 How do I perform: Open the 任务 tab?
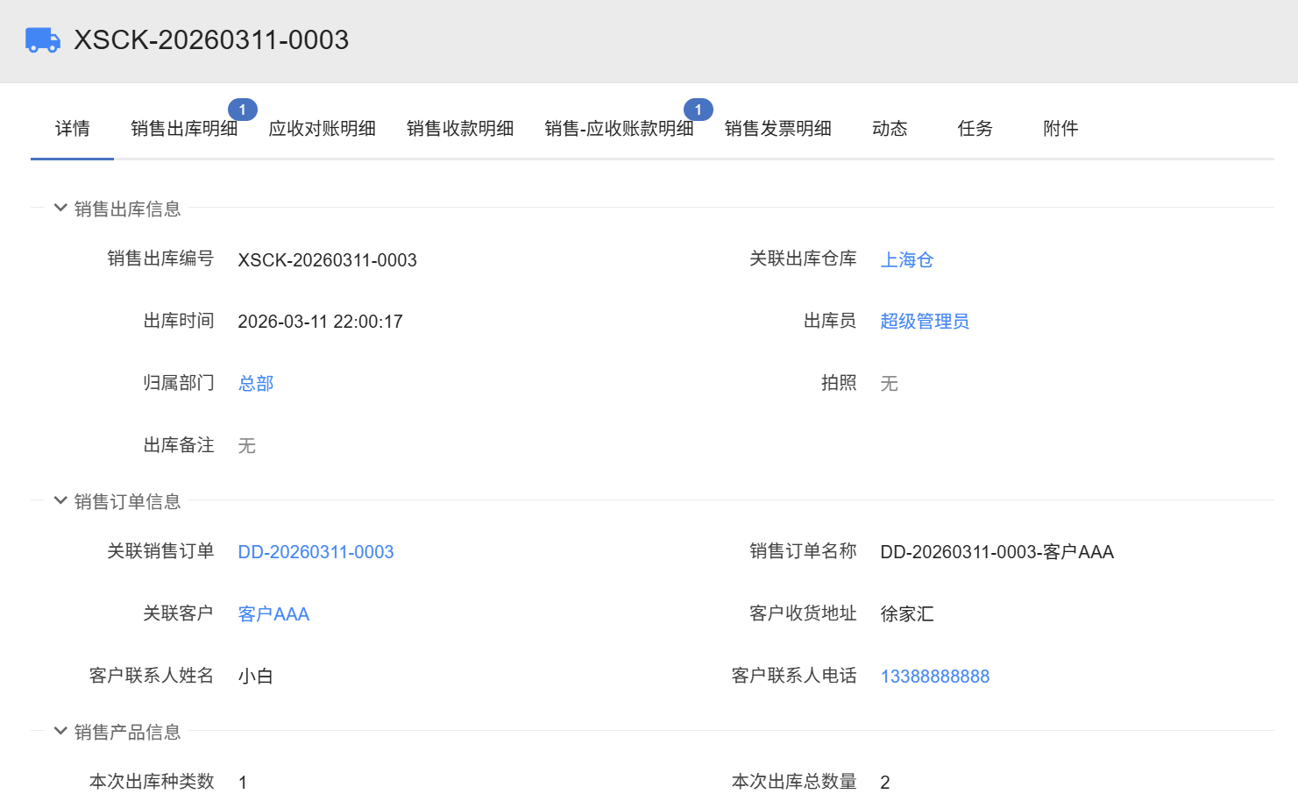point(975,129)
